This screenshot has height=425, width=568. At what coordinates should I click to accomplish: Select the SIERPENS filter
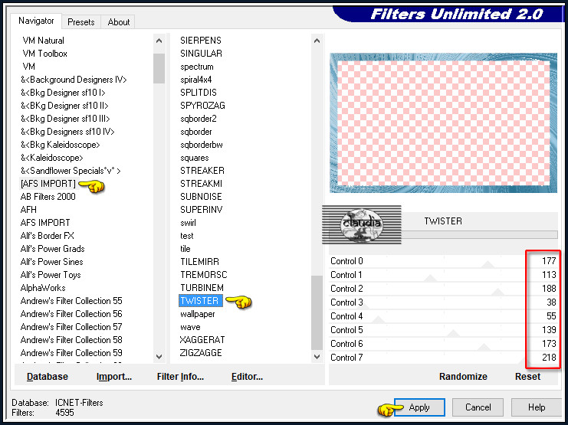201,40
